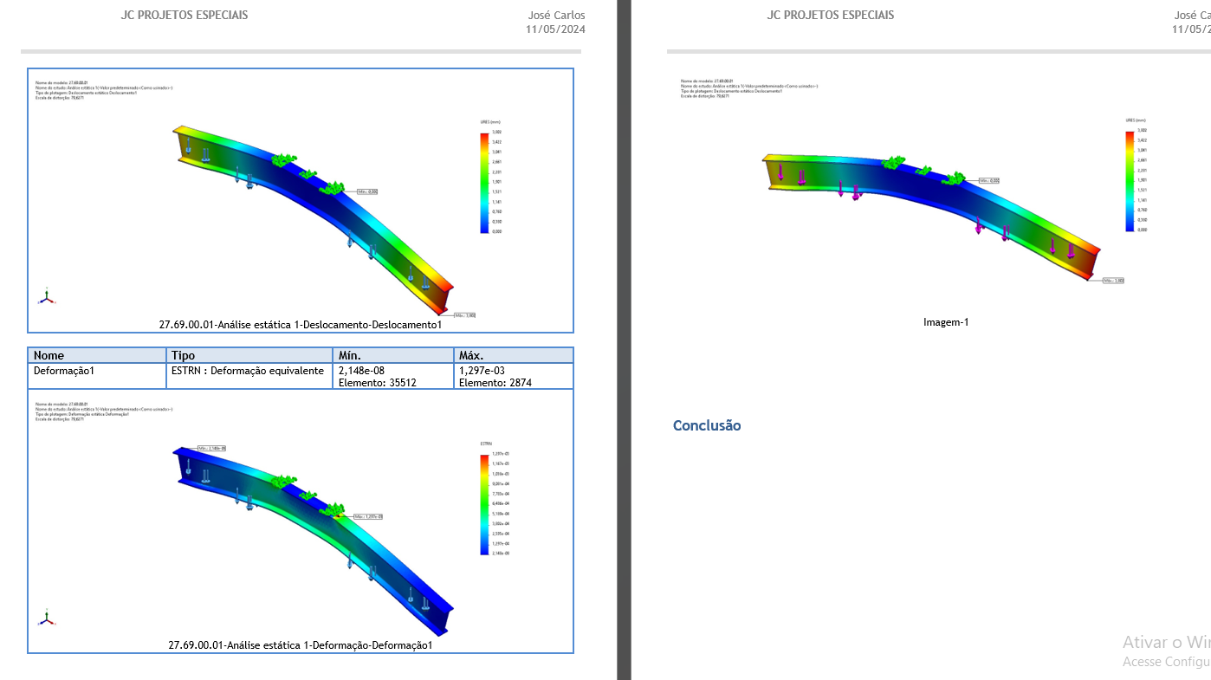Click the 'Máx.: 3,802' callout in the Deslocamento1 plot
1211x680 pixels.
tap(464, 315)
